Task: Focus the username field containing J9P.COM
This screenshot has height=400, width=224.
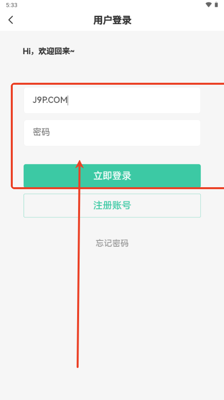Action: [x=112, y=100]
